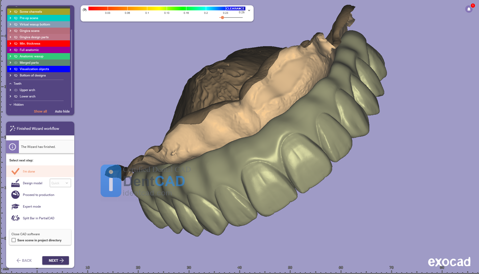The width and height of the screenshot is (479, 274).
Task: Hide the Upper arch teeth
Action: click(x=16, y=90)
